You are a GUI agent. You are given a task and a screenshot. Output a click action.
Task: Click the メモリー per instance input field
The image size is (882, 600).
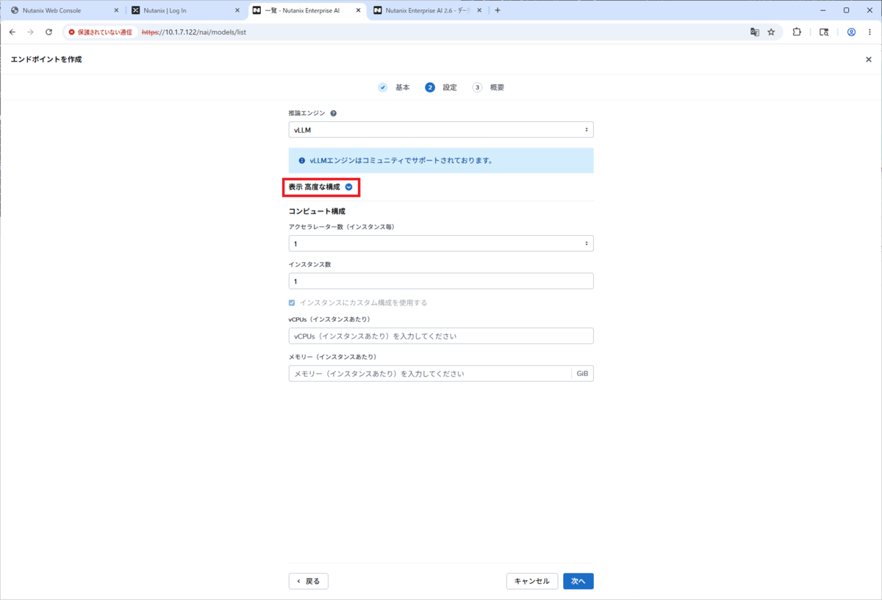pyautogui.click(x=430, y=374)
